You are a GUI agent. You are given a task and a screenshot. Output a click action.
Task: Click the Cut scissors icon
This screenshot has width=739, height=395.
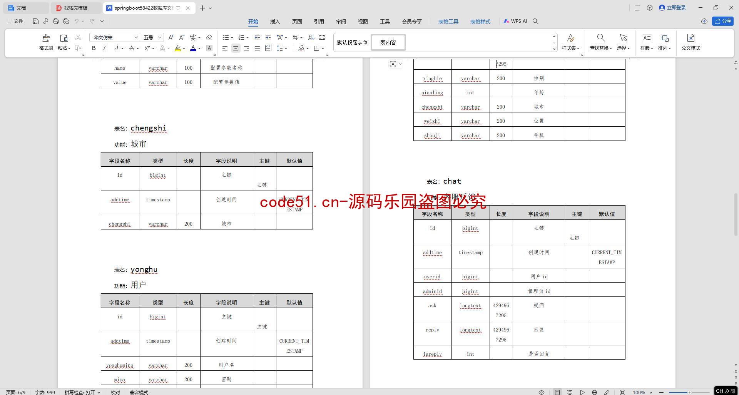click(x=78, y=37)
